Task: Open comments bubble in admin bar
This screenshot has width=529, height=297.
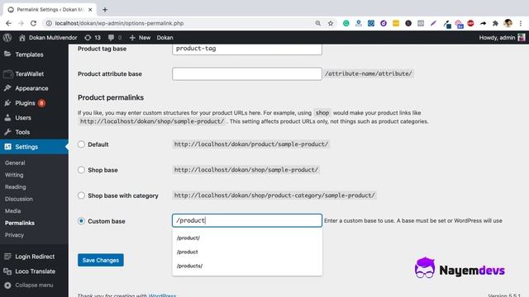Action: 115,37
